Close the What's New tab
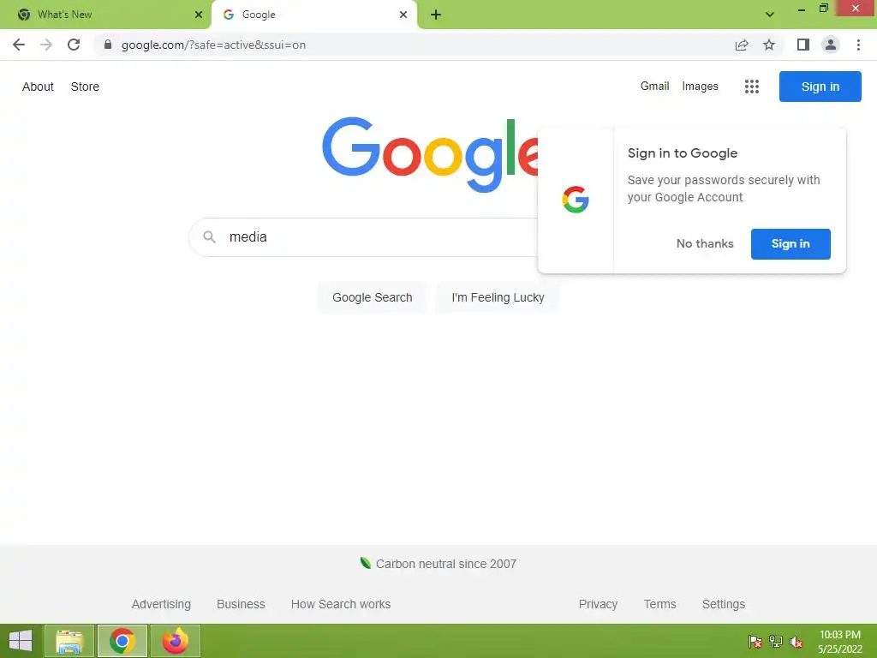The width and height of the screenshot is (877, 658). click(x=199, y=15)
